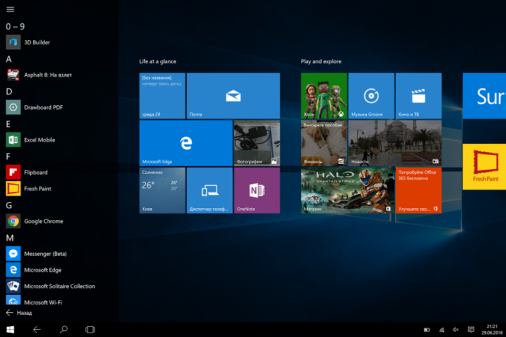506x337 pixels.
Task: Open the network tray icon
Action: tap(442, 330)
